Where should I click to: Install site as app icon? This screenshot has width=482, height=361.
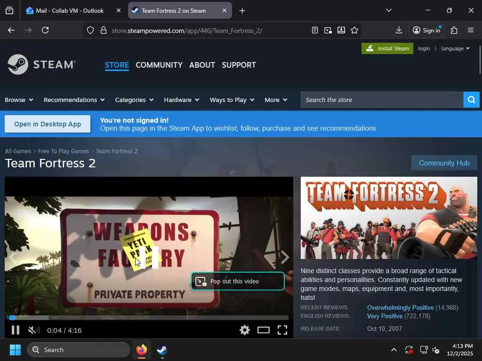(341, 30)
